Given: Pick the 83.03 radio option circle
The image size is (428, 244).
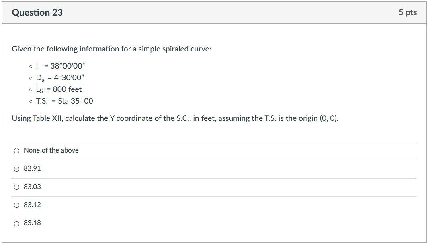Looking at the screenshot, I should [x=16, y=187].
